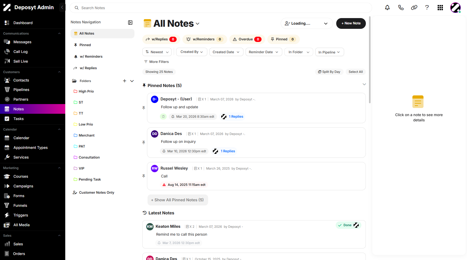Screen dimensions: 467x260
Task: Click the phone dialer icon in header
Action: (401, 8)
